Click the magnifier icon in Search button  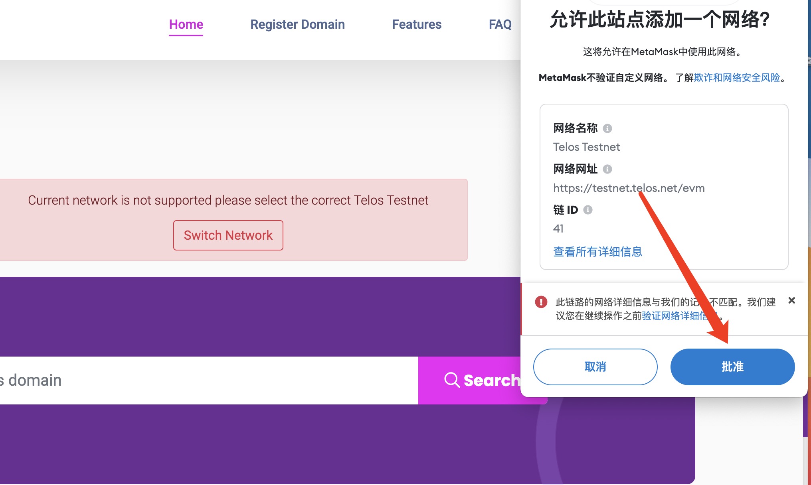[x=452, y=380]
